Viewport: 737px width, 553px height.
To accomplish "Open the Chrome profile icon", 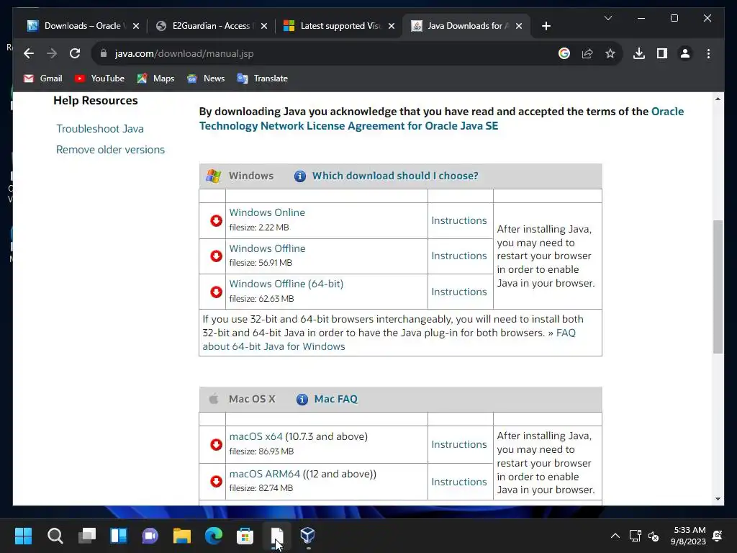I will coord(685,53).
